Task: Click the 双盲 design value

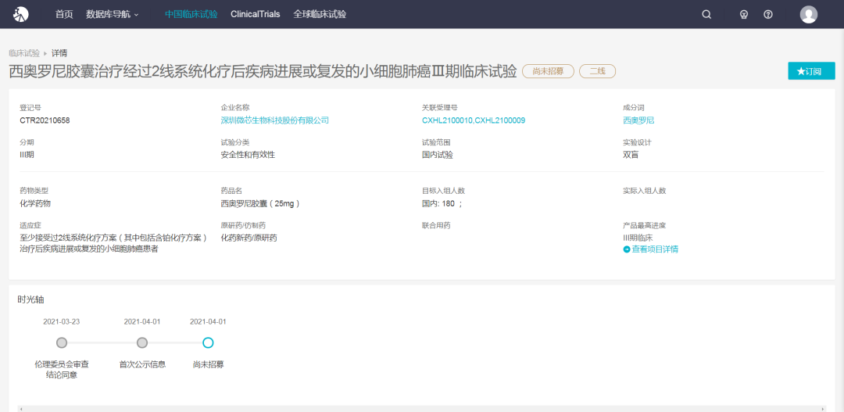Action: pos(631,155)
